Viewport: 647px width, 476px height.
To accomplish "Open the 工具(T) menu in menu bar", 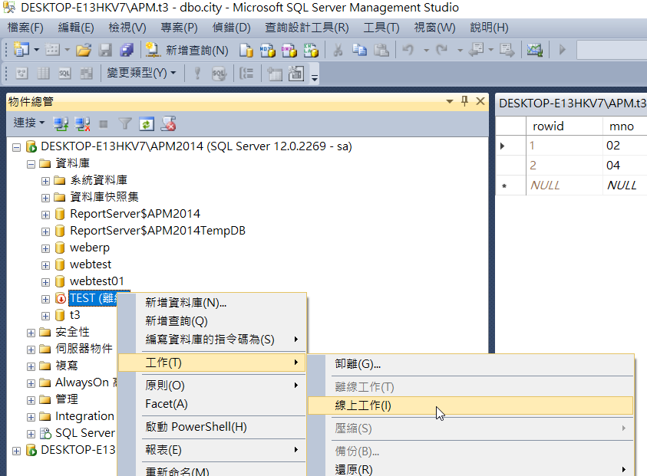I will [x=381, y=28].
